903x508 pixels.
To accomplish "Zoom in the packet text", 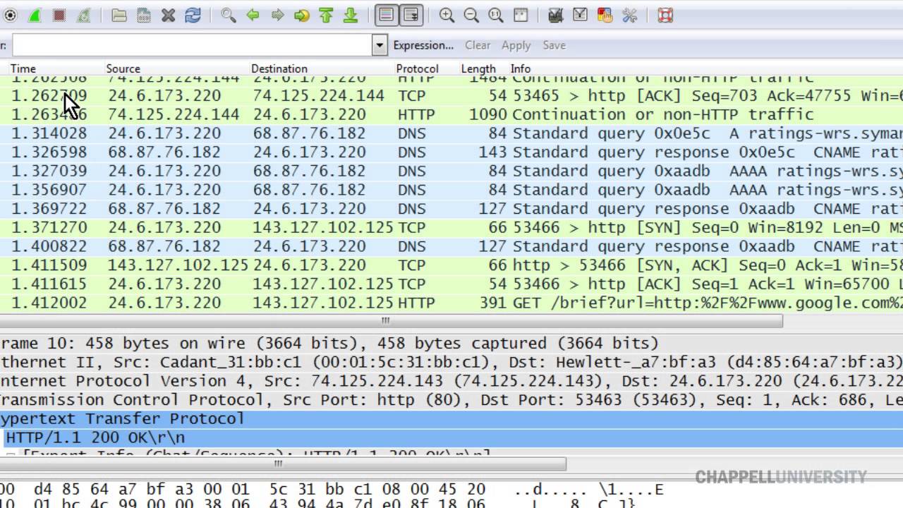I will [x=447, y=15].
